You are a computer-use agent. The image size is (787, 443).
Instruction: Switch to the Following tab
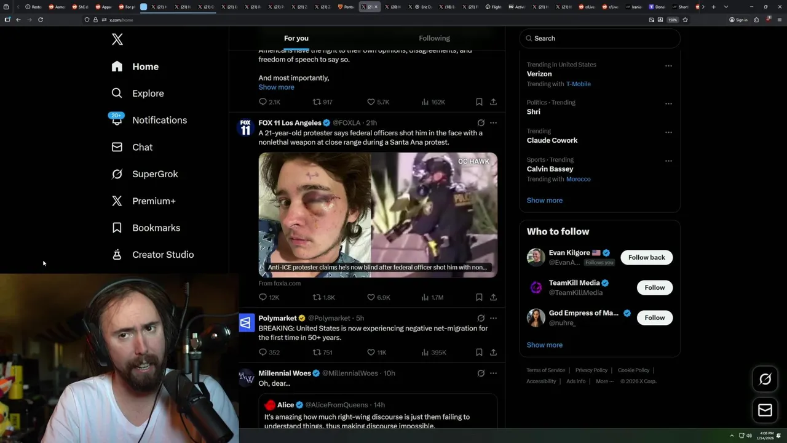click(x=435, y=38)
